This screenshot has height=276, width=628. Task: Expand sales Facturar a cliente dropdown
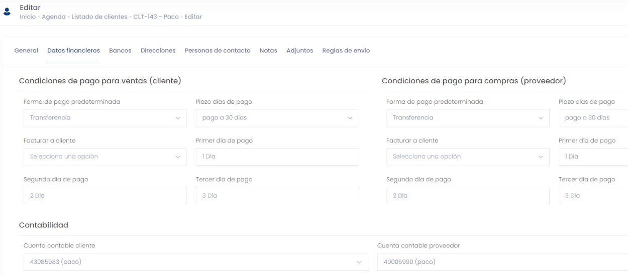pyautogui.click(x=104, y=157)
